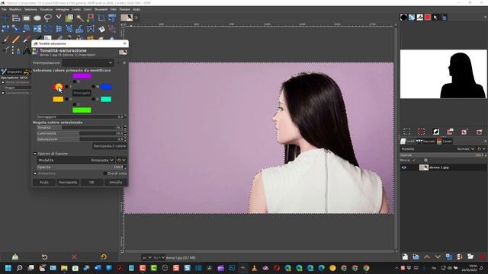Switch to the Livelli tab
This screenshot has width=488, height=274.
pos(408,142)
